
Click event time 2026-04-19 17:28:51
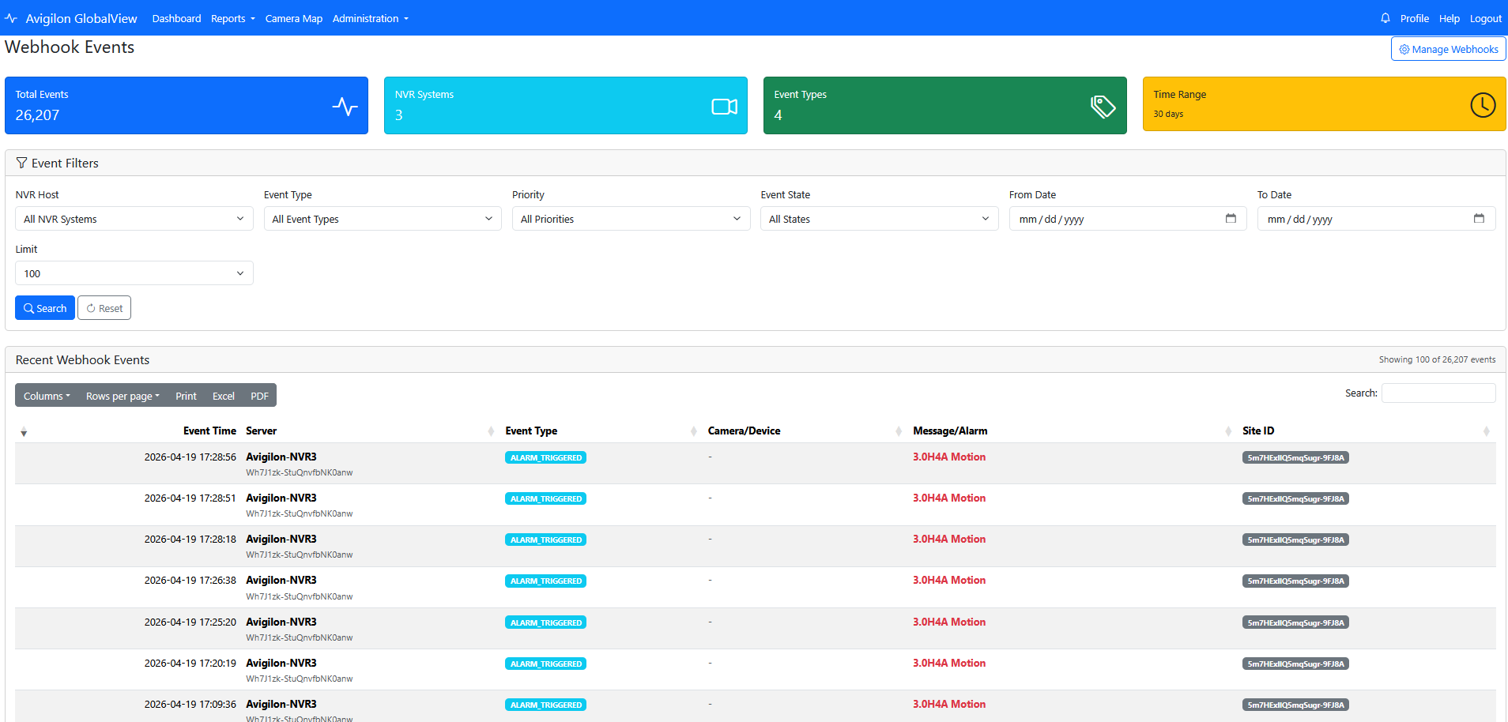pos(190,498)
